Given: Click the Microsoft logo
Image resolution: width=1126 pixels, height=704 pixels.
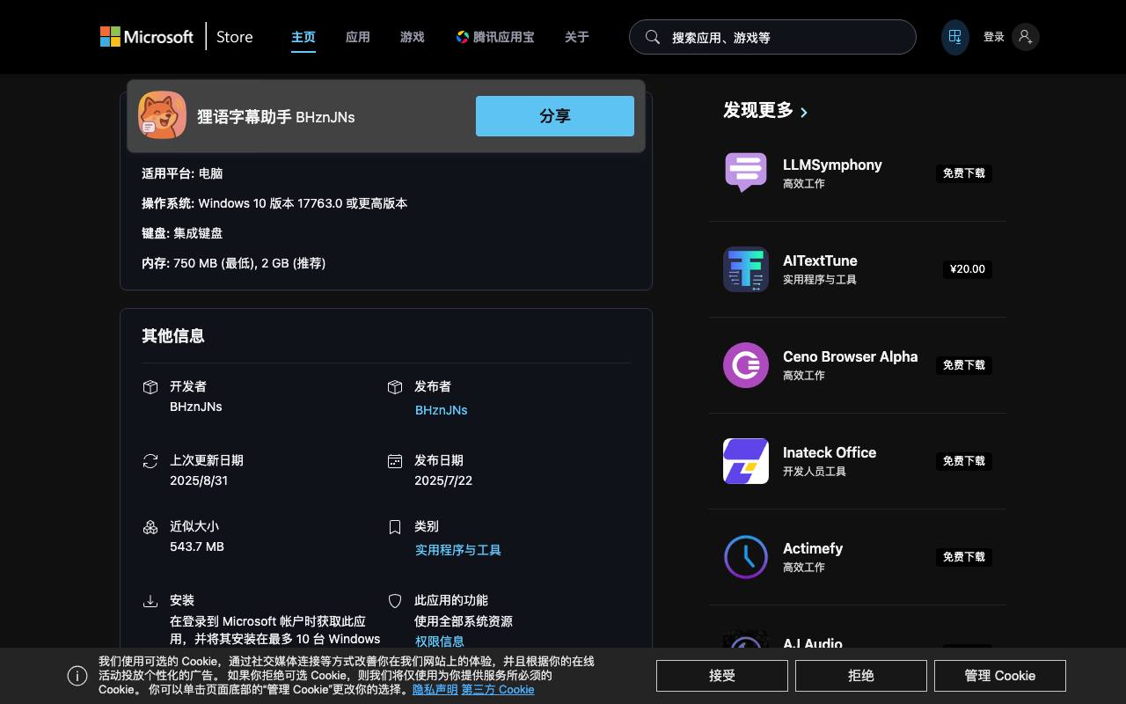Looking at the screenshot, I should click(146, 37).
